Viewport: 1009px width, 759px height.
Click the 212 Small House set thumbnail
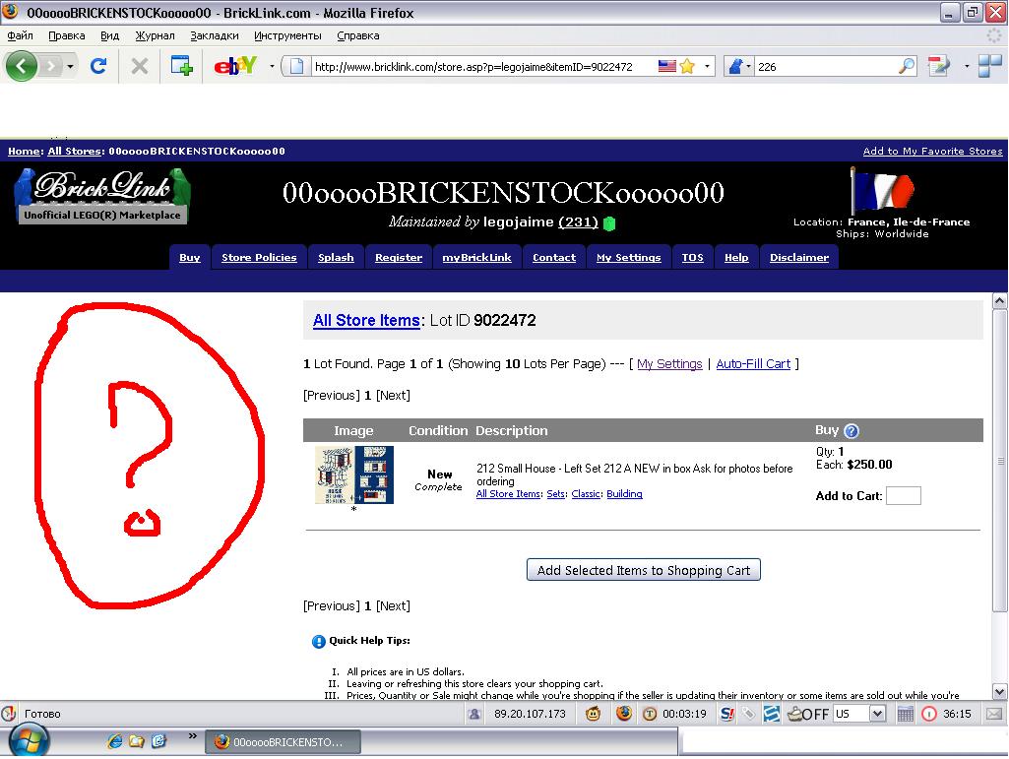point(354,474)
